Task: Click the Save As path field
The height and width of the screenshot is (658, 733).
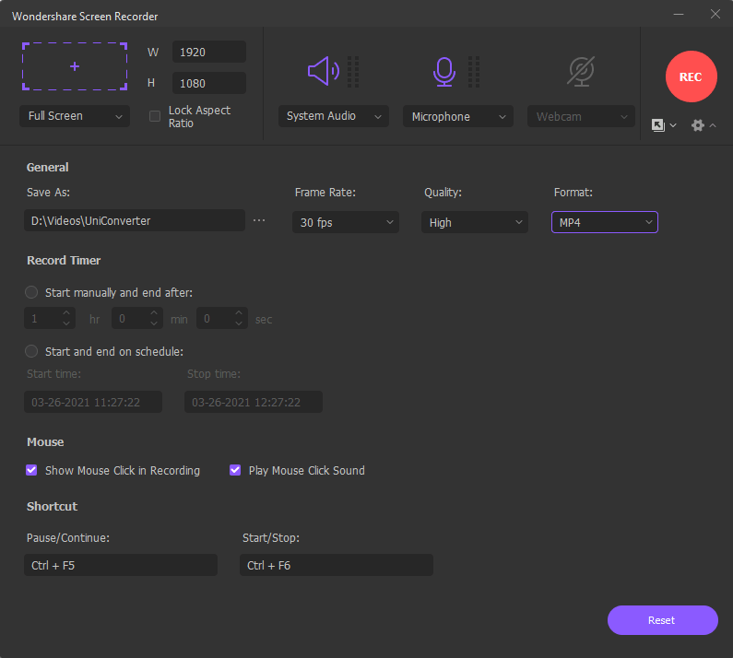Action: tap(135, 220)
